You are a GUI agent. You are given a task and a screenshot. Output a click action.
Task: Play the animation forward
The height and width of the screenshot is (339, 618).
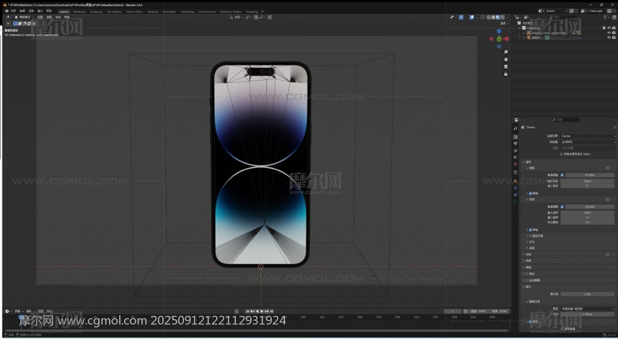point(262,311)
